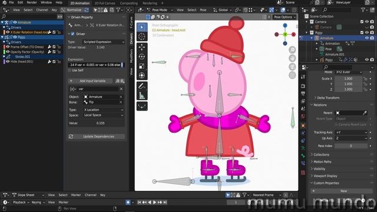Image resolution: width=377 pixels, height=212 pixels.
Task: Click the green Y axis gizmo ball
Action: pos(285,34)
